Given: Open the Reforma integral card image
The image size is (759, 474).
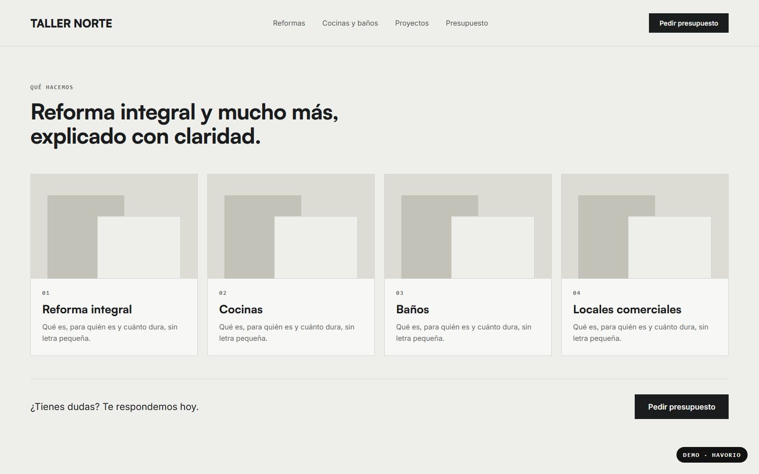Looking at the screenshot, I should click(x=114, y=227).
